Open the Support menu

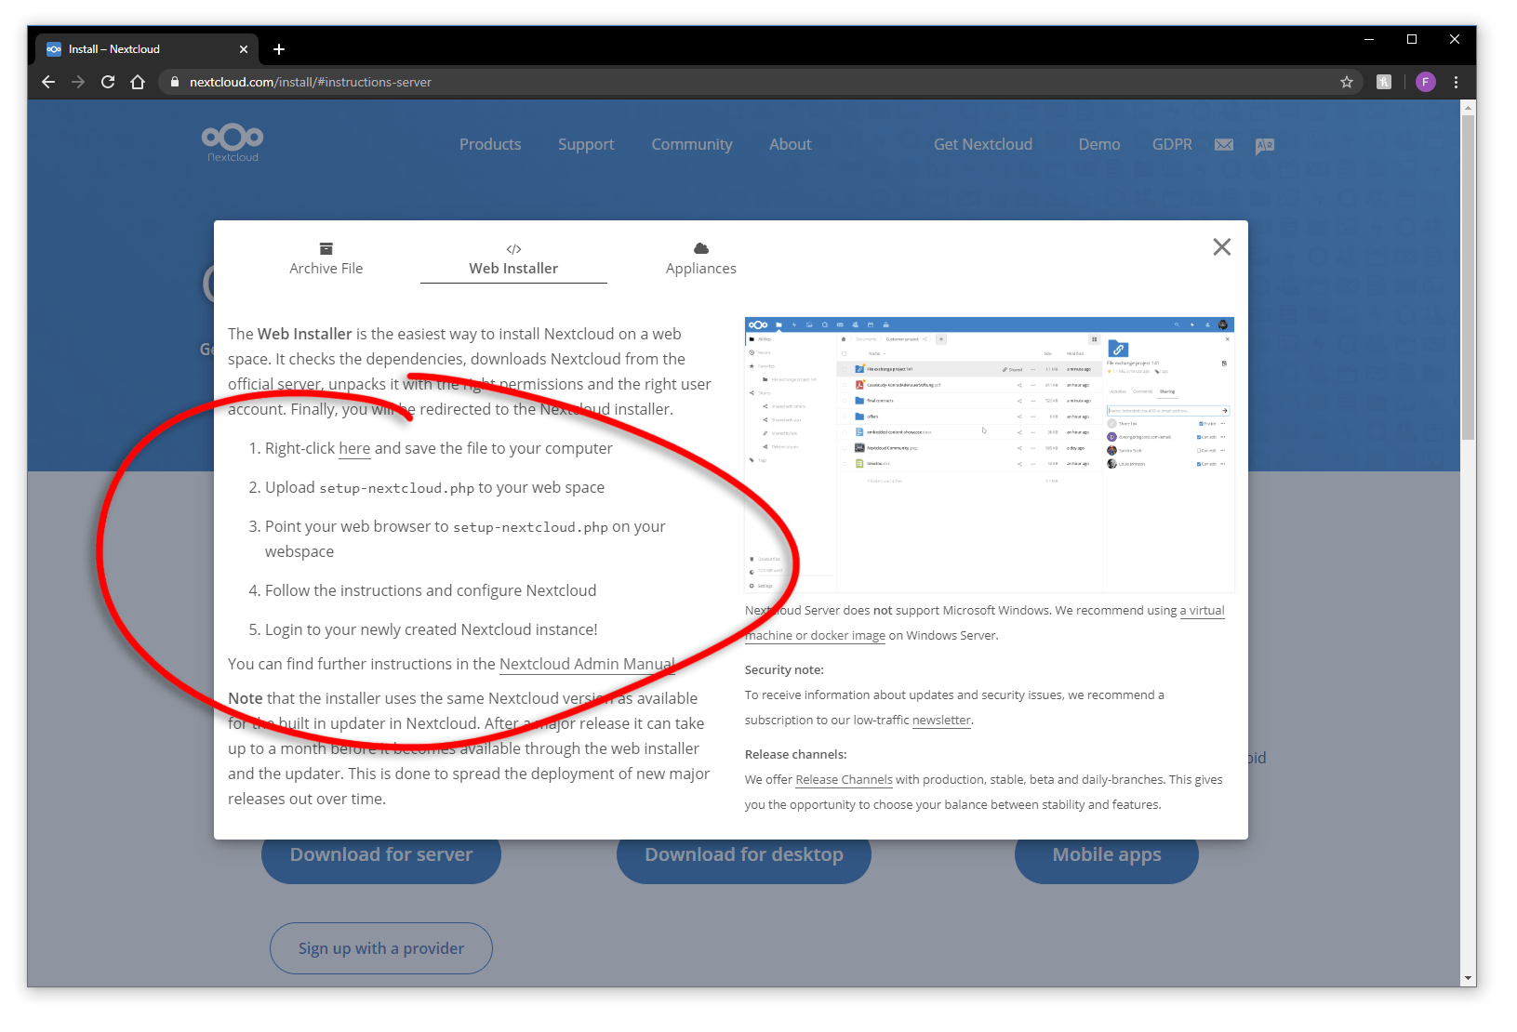(586, 144)
